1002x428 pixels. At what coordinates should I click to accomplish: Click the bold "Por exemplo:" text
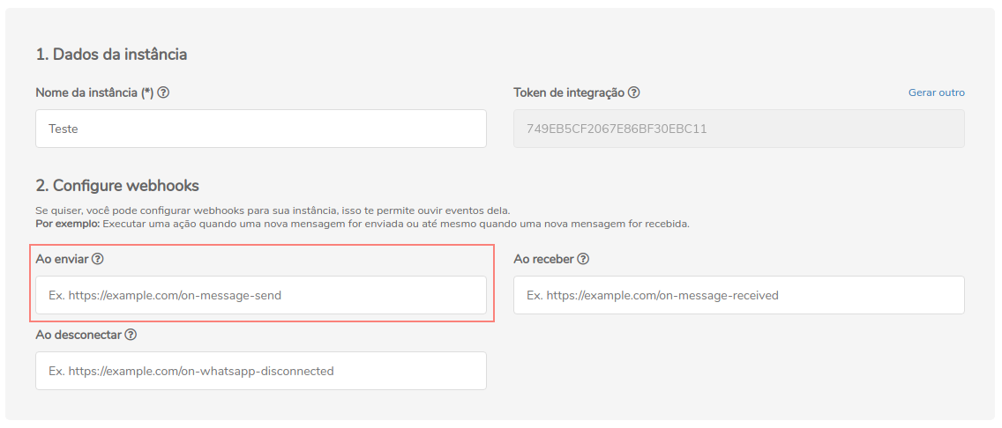pyautogui.click(x=68, y=224)
